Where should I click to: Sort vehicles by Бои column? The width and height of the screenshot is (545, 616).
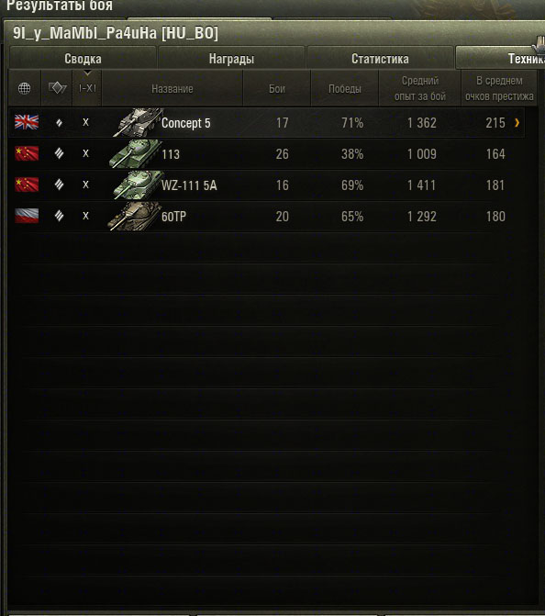(x=277, y=88)
